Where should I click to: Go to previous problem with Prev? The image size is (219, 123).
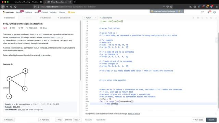pos(59,120)
